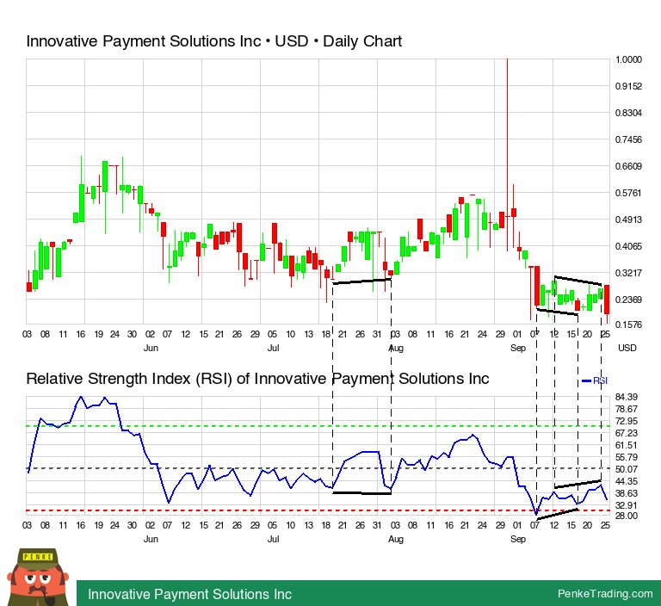661x606 pixels.
Task: Click the 0.5761 price axis label
Action: pyautogui.click(x=628, y=193)
